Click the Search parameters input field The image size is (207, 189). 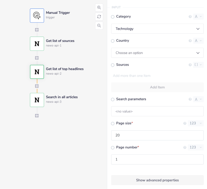157,111
